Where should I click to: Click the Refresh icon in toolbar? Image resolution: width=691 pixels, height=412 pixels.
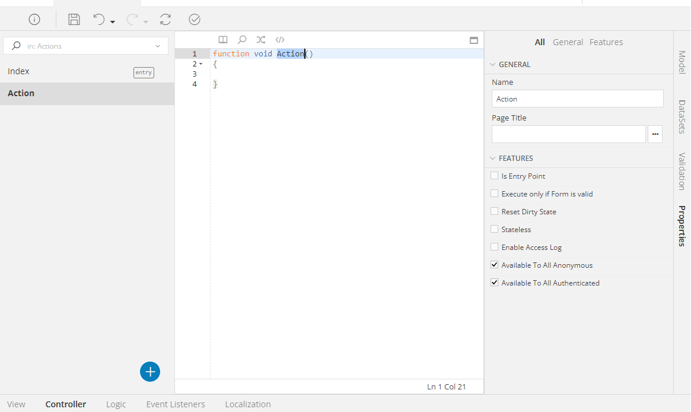(x=165, y=20)
